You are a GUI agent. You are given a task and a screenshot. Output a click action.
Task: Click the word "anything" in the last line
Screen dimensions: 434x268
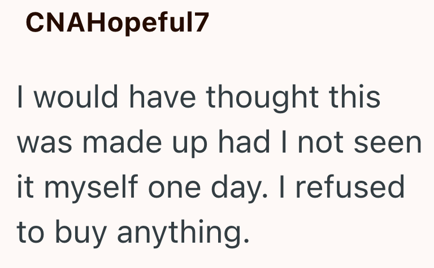[182, 231]
